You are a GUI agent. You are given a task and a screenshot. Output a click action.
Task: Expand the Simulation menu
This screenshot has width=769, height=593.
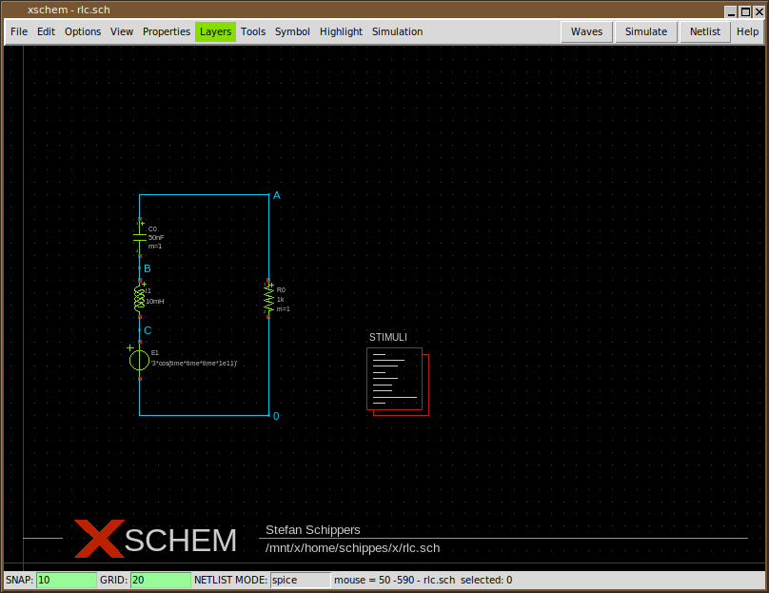(x=397, y=31)
